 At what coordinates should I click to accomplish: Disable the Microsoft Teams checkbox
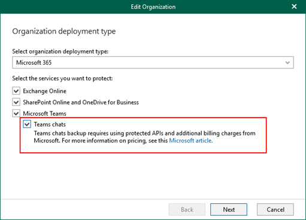(16, 113)
